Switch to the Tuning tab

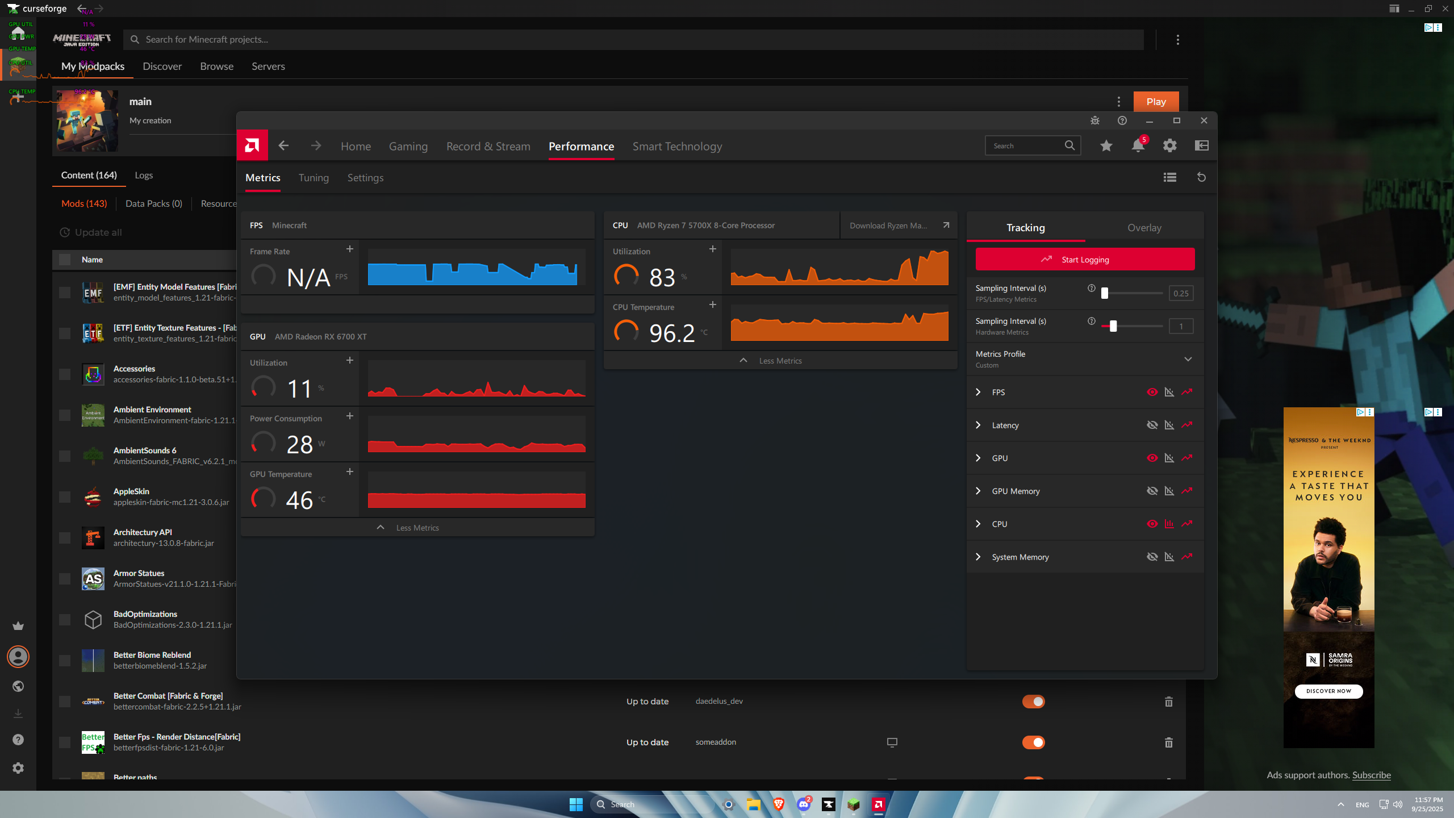[x=314, y=178]
